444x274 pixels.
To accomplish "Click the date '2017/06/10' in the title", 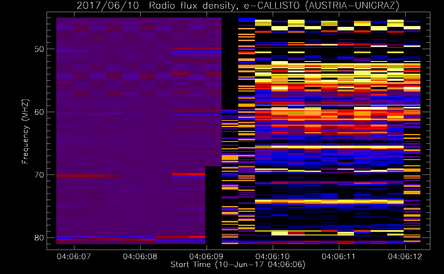I will point(108,6).
